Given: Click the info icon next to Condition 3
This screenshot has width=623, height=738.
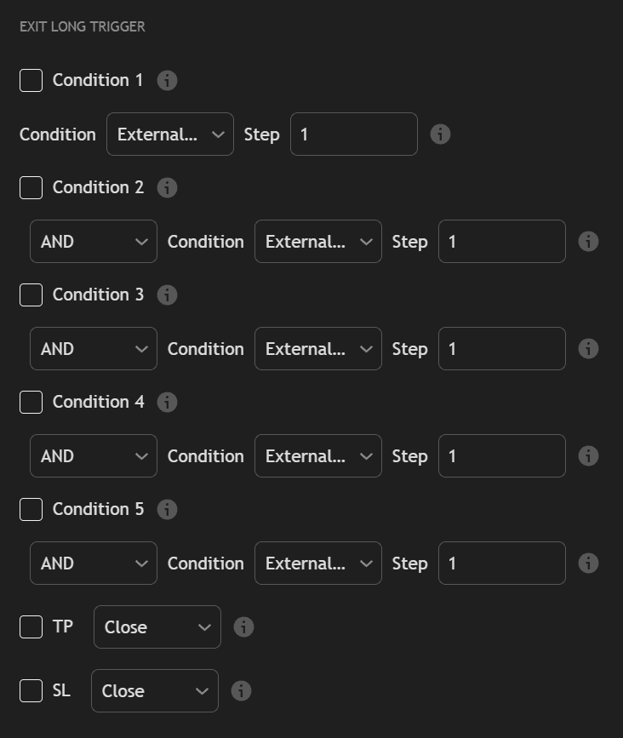Looking at the screenshot, I should [168, 295].
